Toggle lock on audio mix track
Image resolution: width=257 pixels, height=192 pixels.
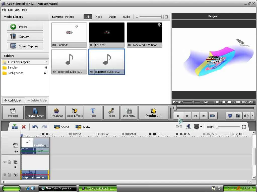(9, 175)
